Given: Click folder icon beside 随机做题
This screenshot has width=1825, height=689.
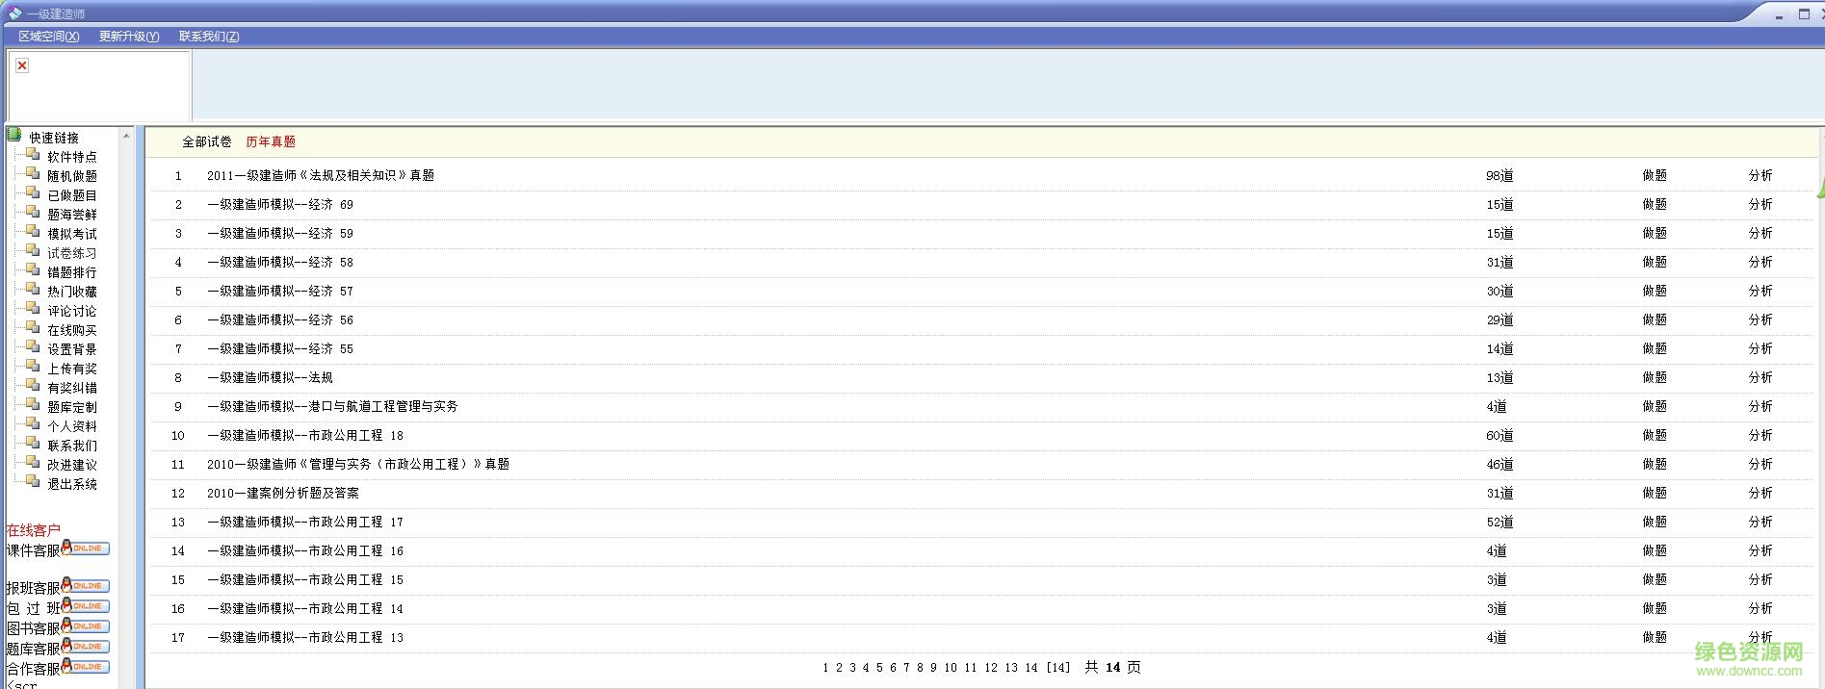Looking at the screenshot, I should [33, 174].
